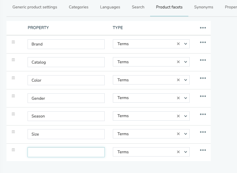Clear the Brand row Terms type
This screenshot has width=237, height=173.
click(178, 44)
